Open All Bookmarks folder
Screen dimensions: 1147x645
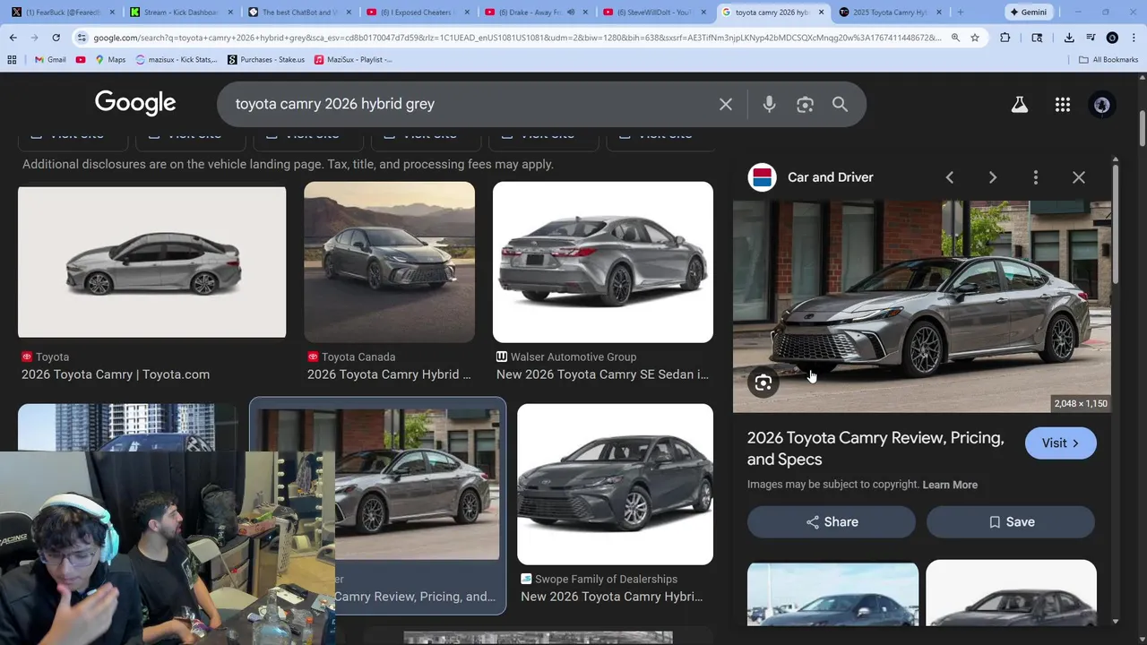coord(1108,59)
